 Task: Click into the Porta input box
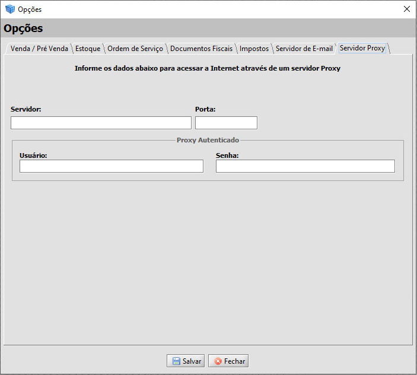[x=226, y=123]
